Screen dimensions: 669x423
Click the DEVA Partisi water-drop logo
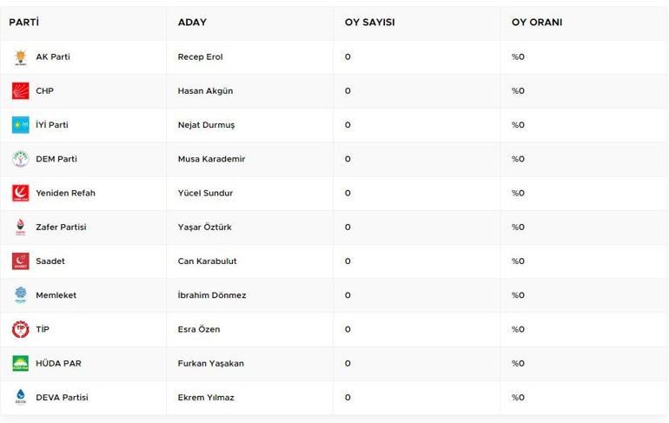point(21,397)
